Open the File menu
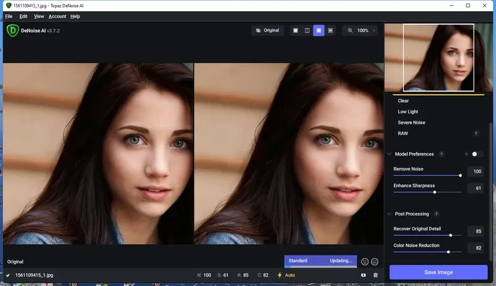The height and width of the screenshot is (286, 496). pyautogui.click(x=9, y=16)
